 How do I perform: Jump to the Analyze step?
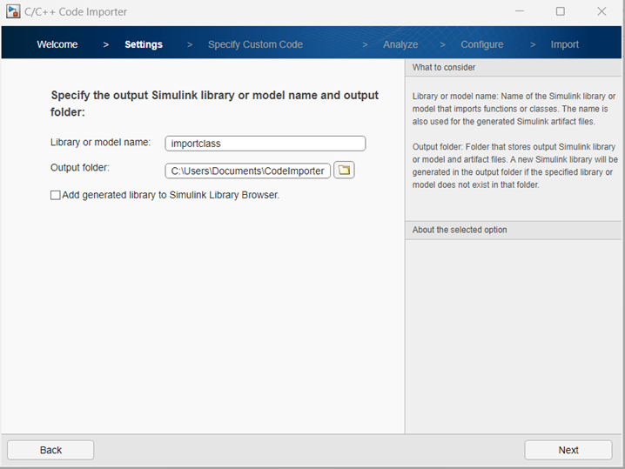pos(400,44)
